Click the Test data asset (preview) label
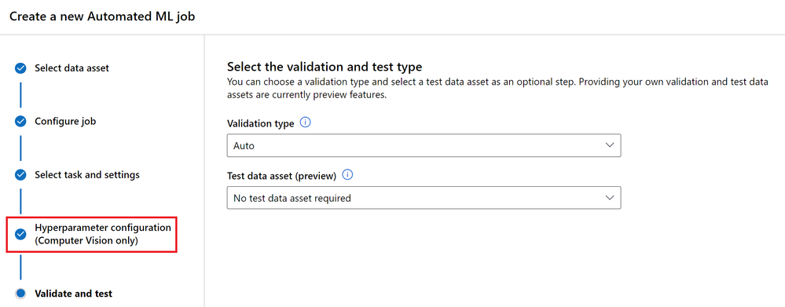 (281, 176)
